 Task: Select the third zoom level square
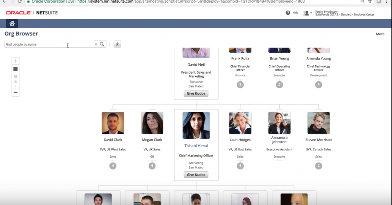15,82
